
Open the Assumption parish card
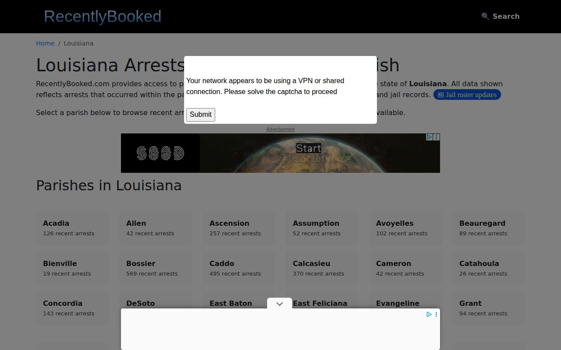[322, 228]
